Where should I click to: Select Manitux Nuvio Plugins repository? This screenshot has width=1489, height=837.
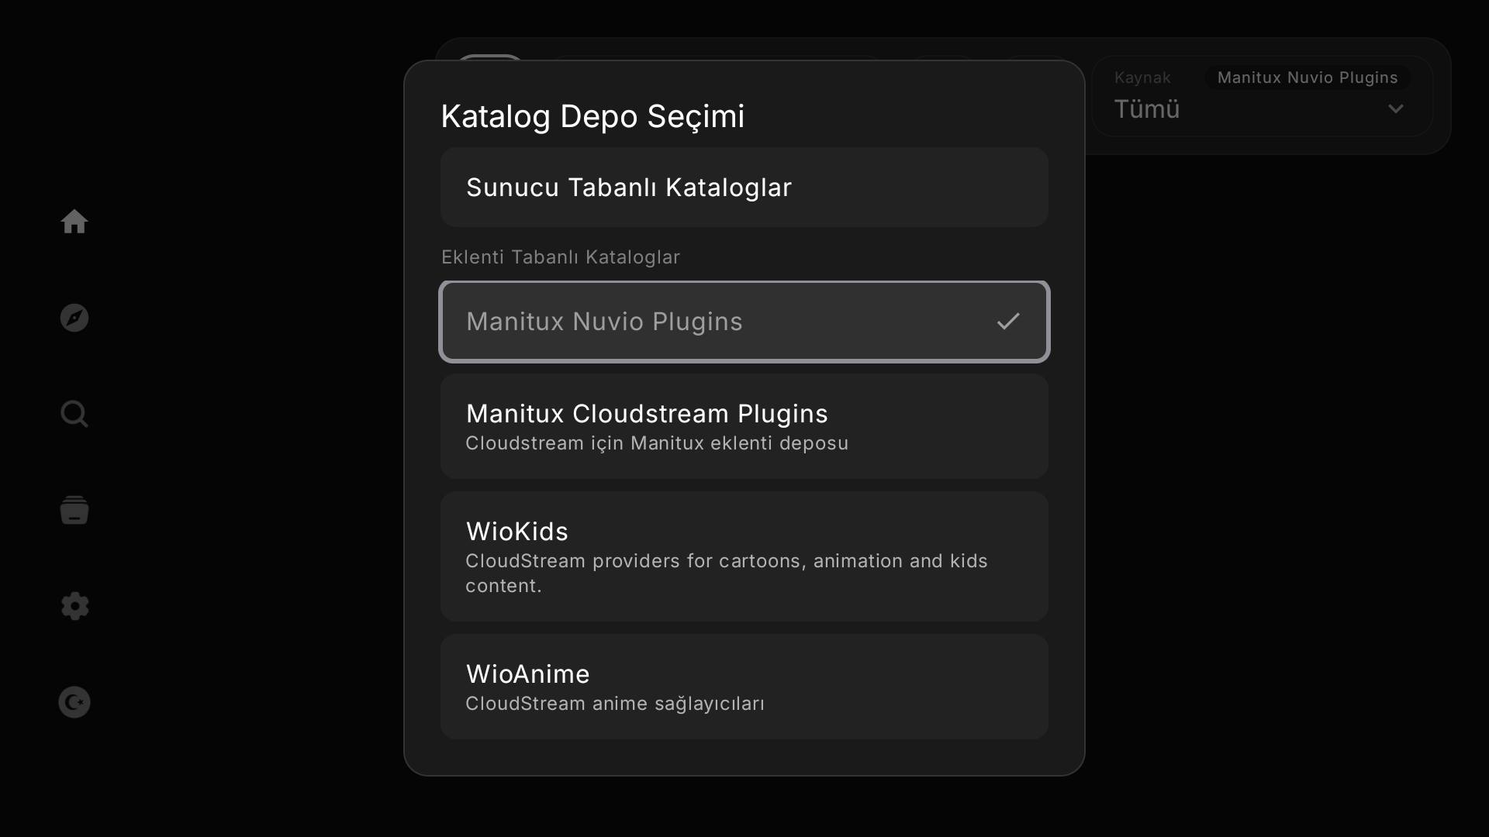pyautogui.click(x=744, y=322)
